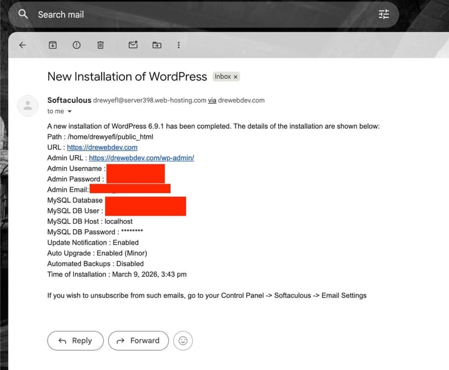Viewport: 449px width, 370px height.
Task: Add an emoji reaction
Action: click(183, 341)
